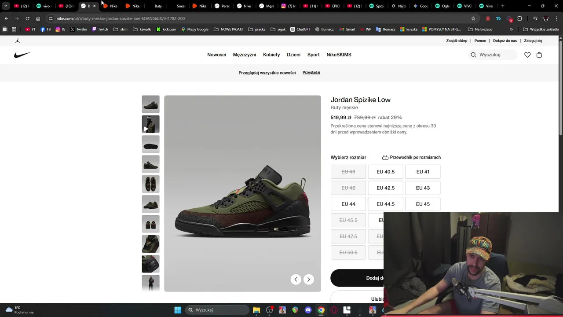Open Twitch bookmark
The width and height of the screenshot is (563, 317).
click(100, 29)
